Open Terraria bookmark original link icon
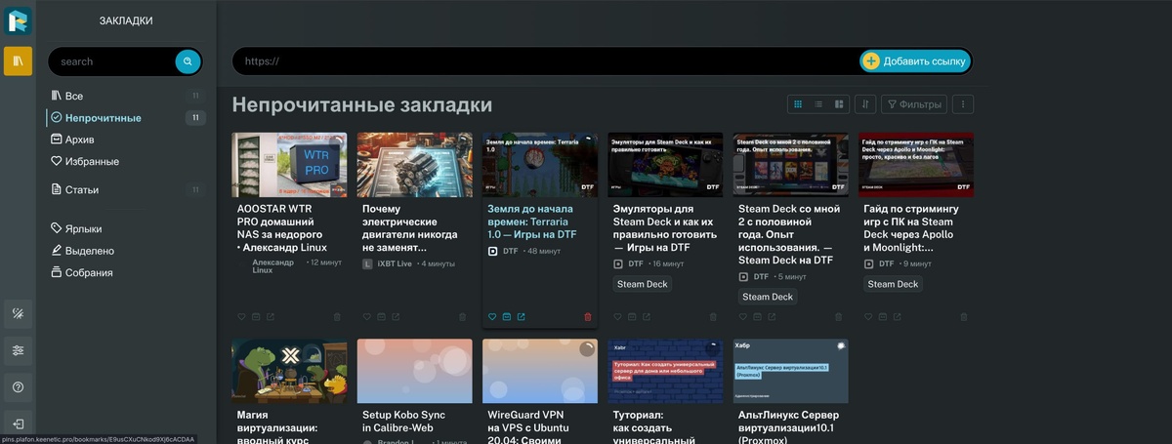 point(521,317)
